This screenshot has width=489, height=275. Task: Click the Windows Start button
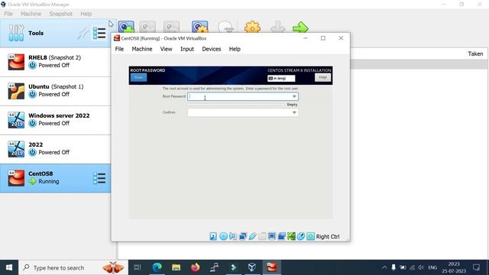click(9, 267)
